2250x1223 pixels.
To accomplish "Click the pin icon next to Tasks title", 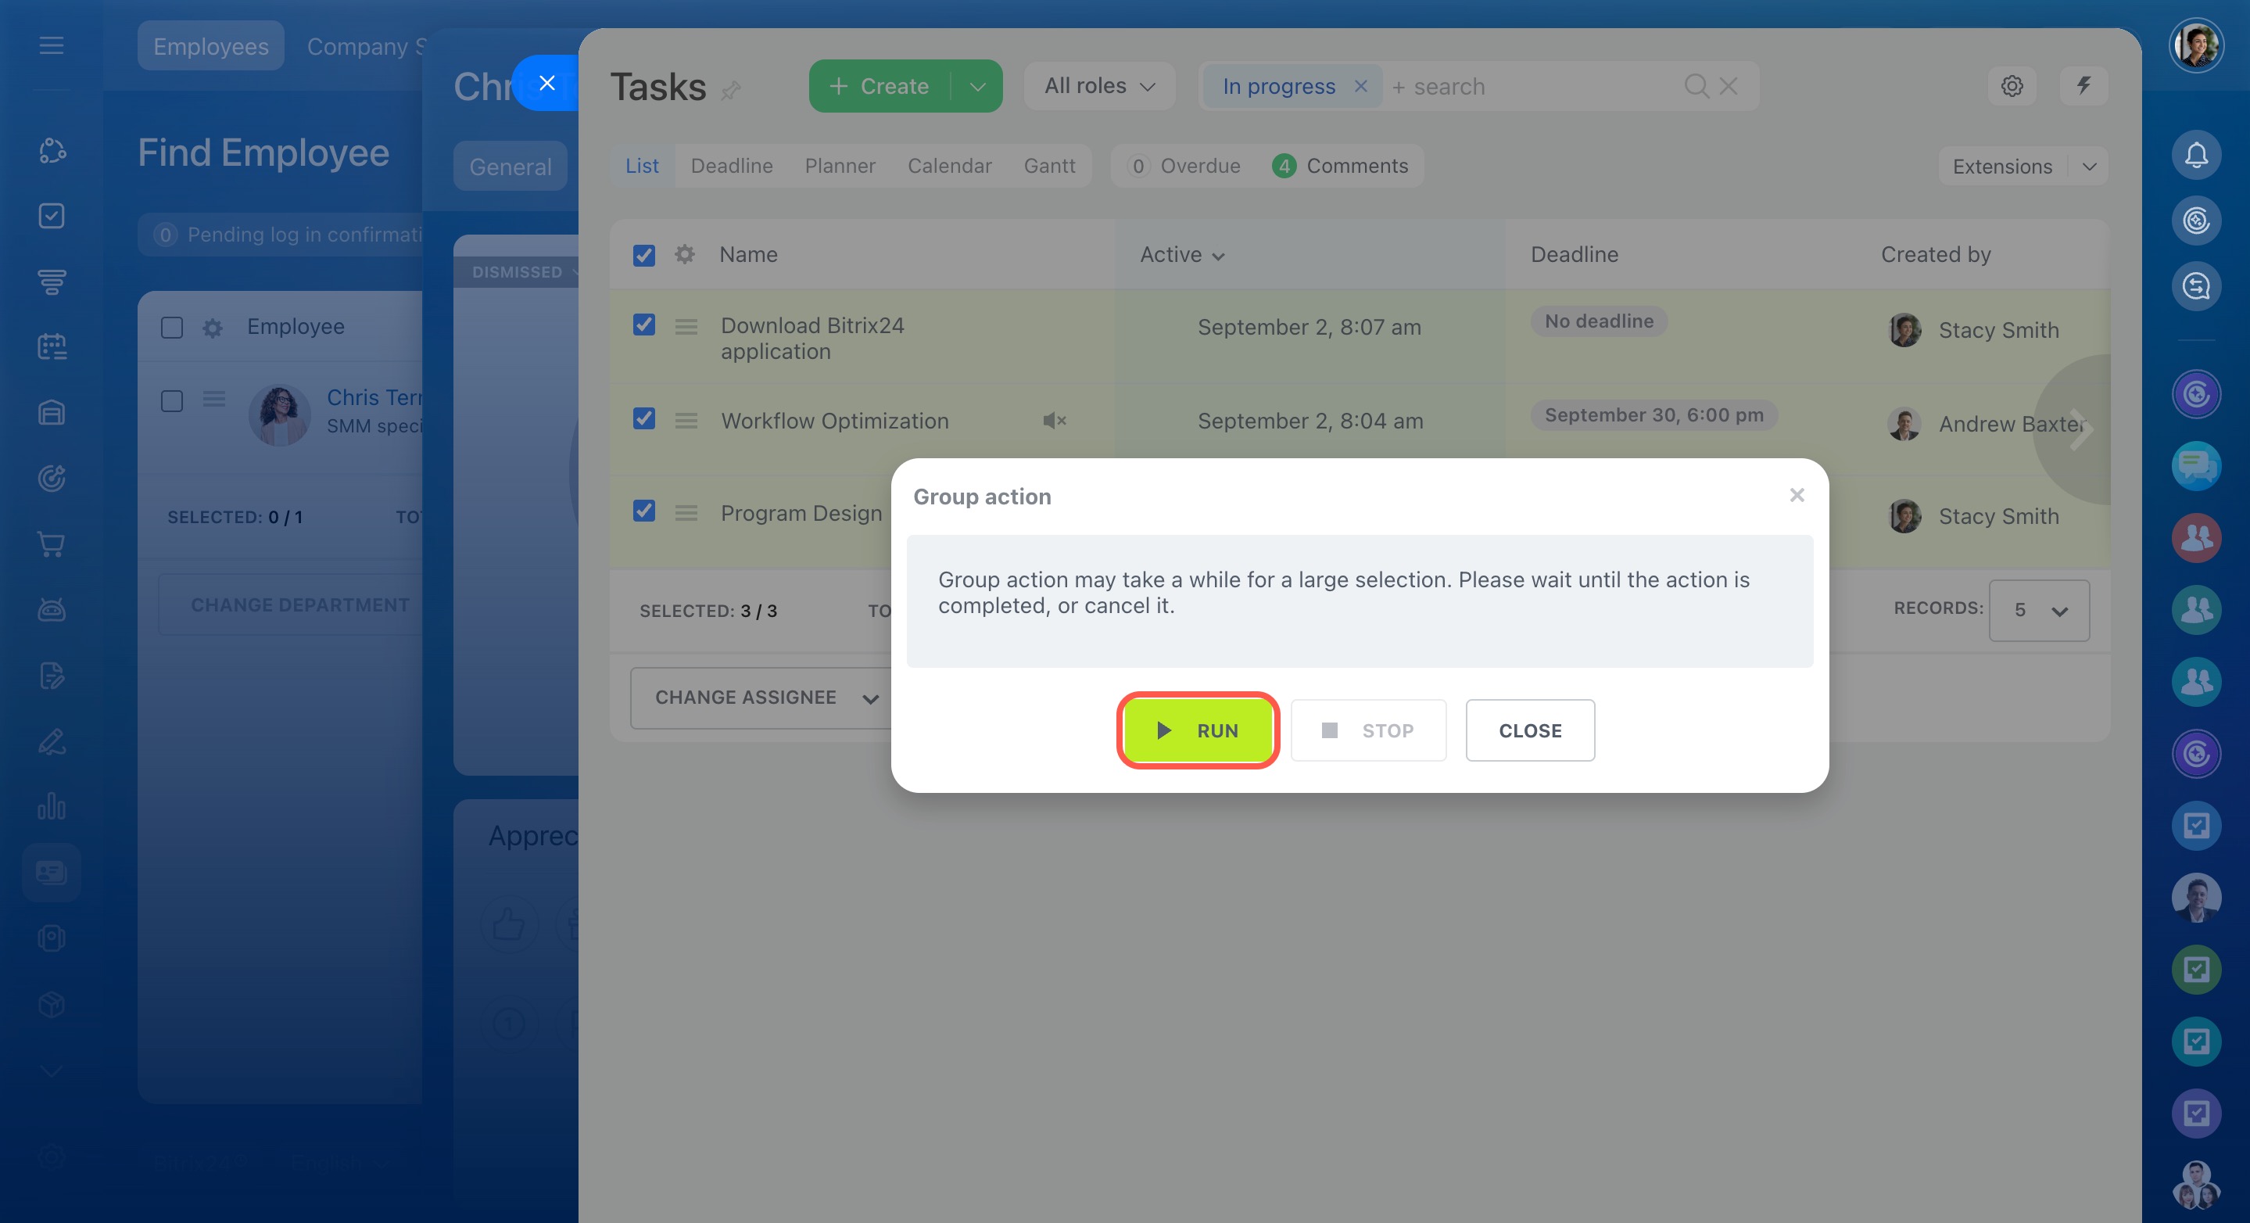I will tap(731, 89).
